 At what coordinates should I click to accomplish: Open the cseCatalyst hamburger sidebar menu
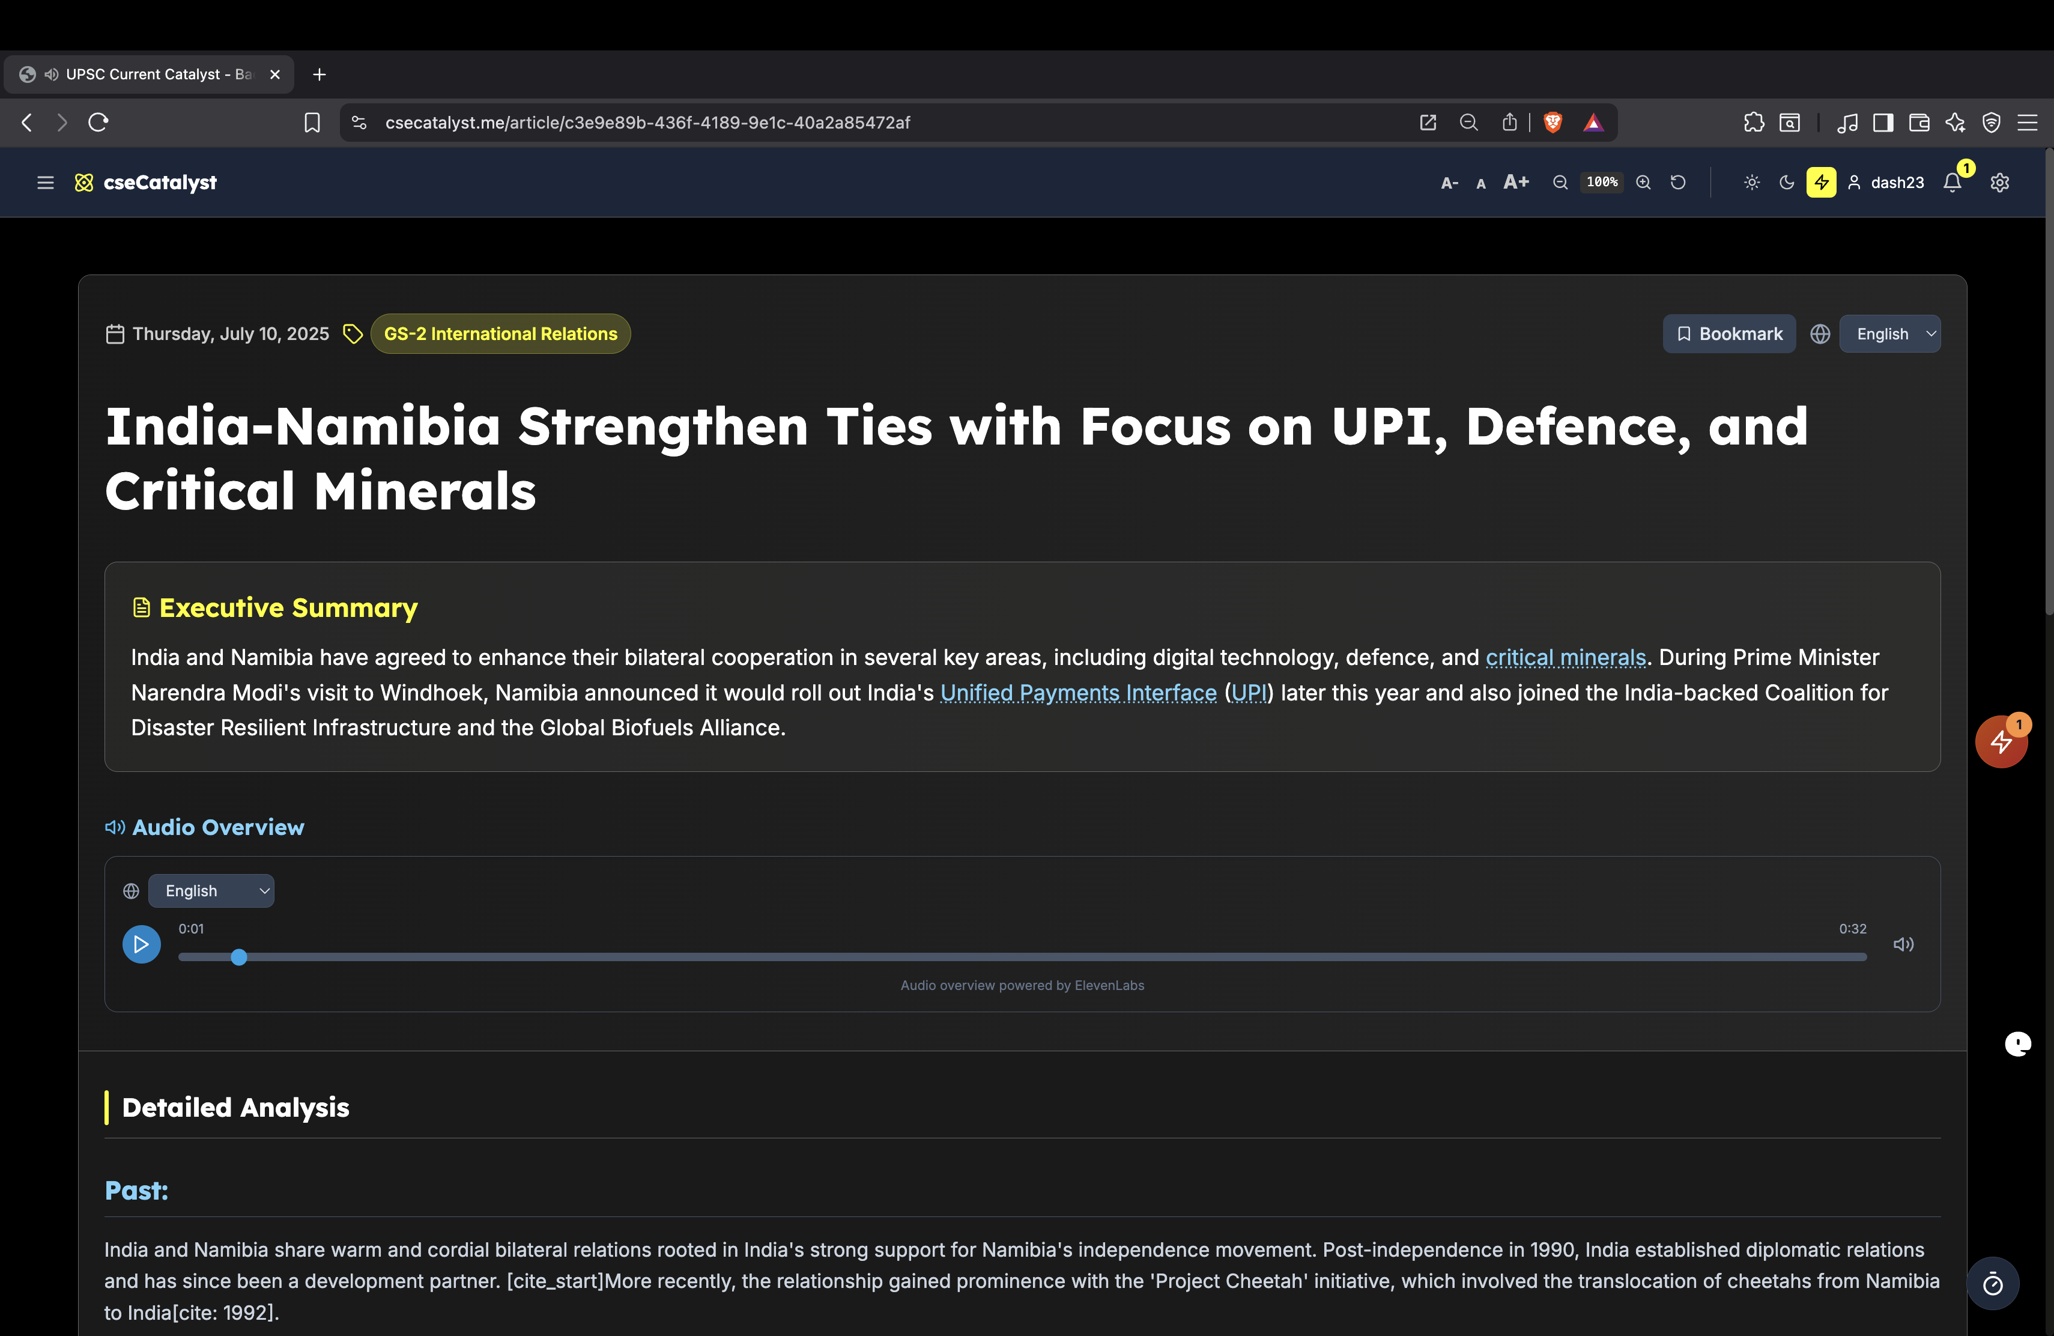coord(46,182)
